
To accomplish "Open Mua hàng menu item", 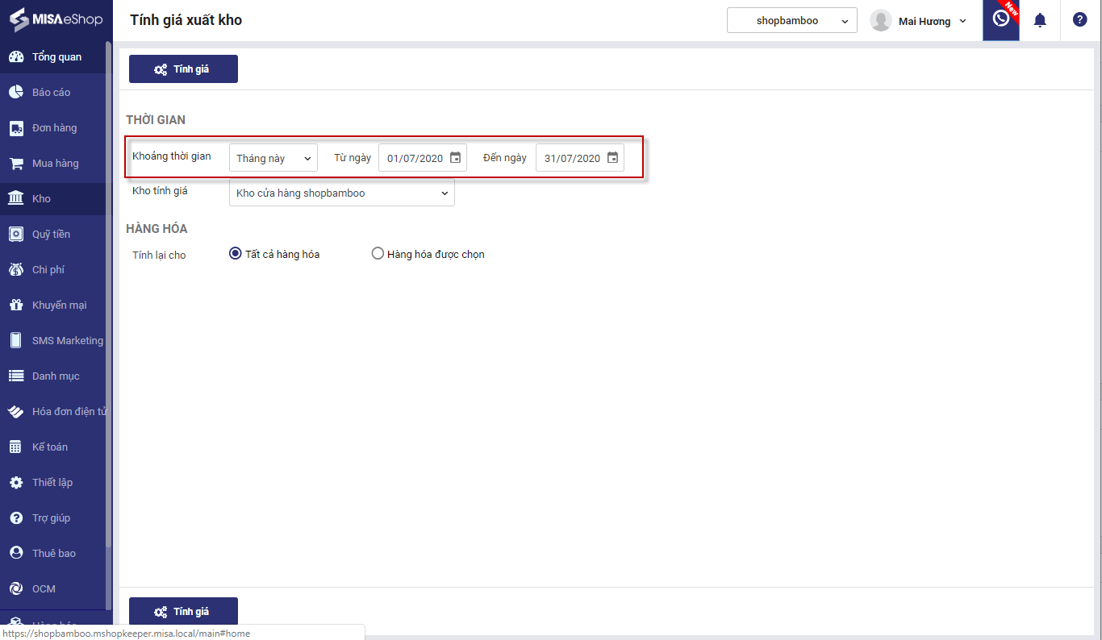I will click(55, 164).
